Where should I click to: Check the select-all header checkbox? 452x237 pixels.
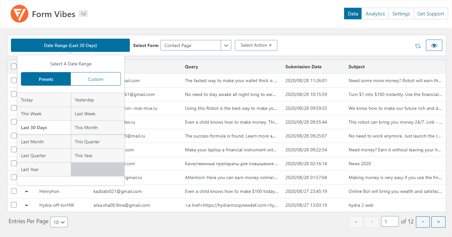click(x=14, y=66)
